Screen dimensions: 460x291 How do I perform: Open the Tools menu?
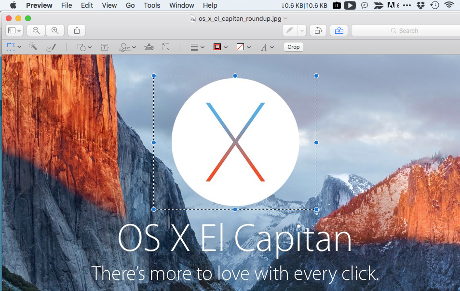tap(152, 5)
